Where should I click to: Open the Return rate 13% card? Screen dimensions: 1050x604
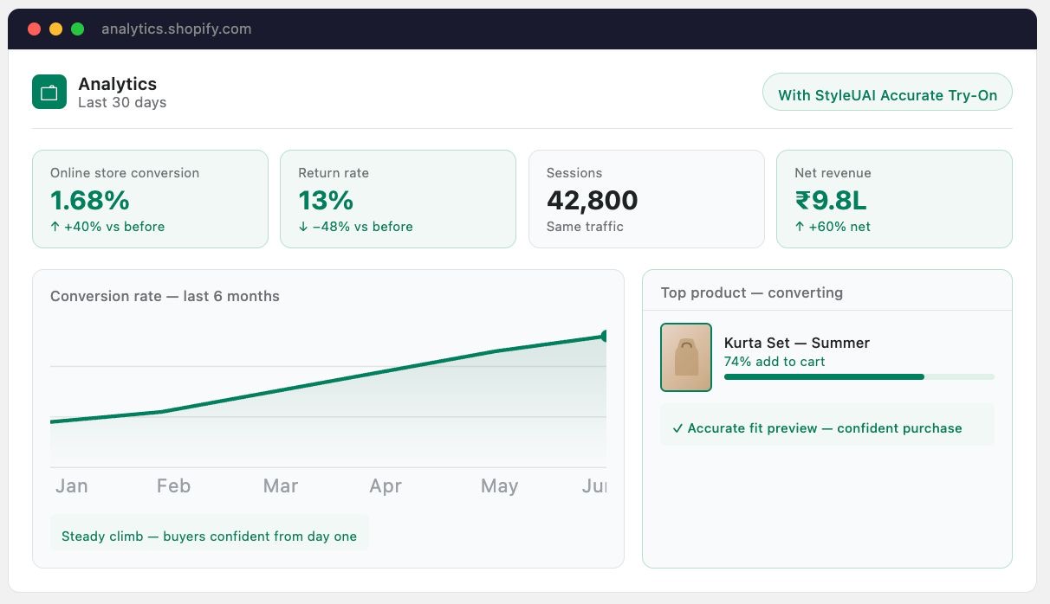[398, 199]
